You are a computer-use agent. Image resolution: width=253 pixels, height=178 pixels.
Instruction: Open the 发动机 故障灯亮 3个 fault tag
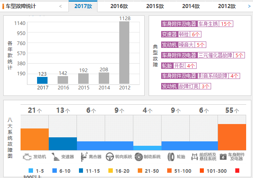coord(186,86)
